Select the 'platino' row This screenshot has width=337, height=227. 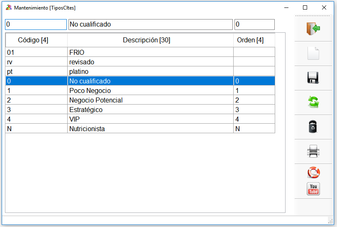(x=140, y=71)
